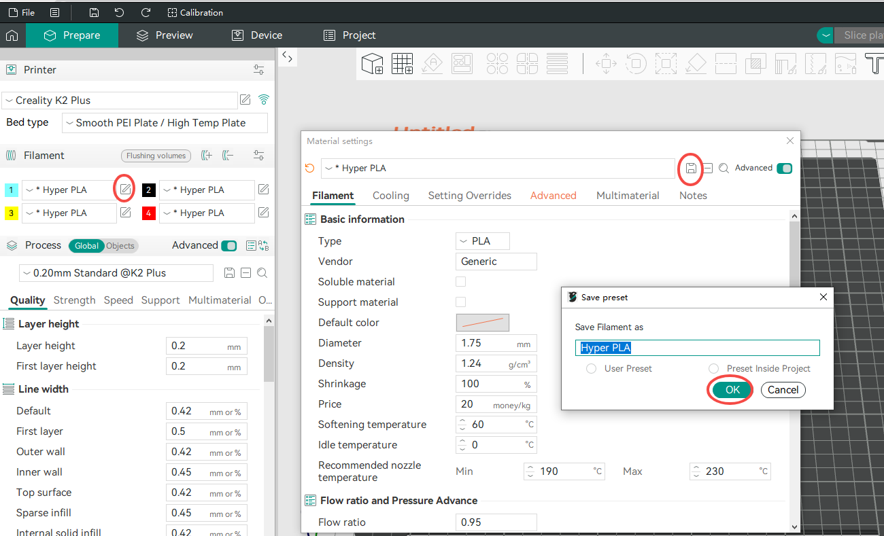Screen dimensions: 884x536
Task: Check the Support material checkbox
Action: pyautogui.click(x=461, y=302)
